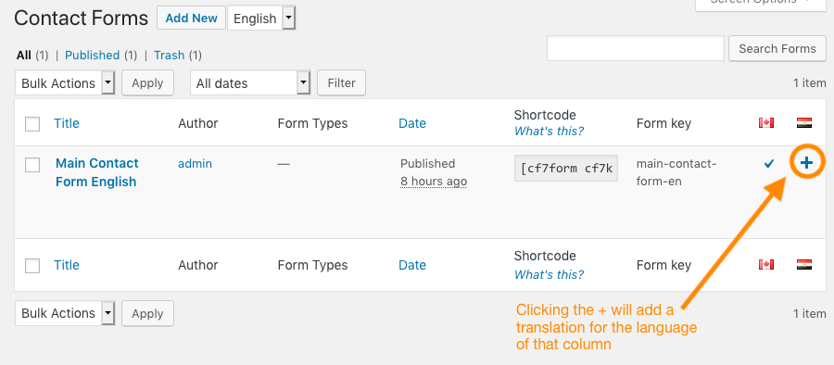The height and width of the screenshot is (365, 834).
Task: Sort by Date in table footer
Action: pyautogui.click(x=412, y=265)
